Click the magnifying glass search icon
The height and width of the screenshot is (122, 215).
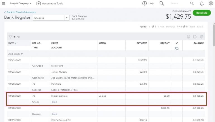162,3
